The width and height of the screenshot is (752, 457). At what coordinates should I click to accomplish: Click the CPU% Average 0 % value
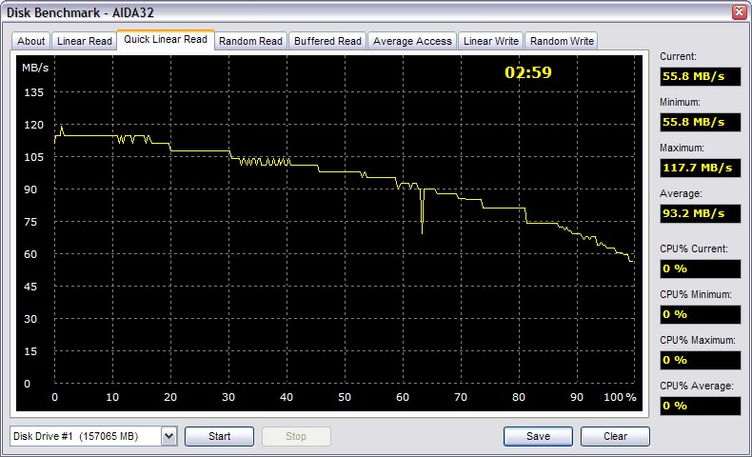701,406
